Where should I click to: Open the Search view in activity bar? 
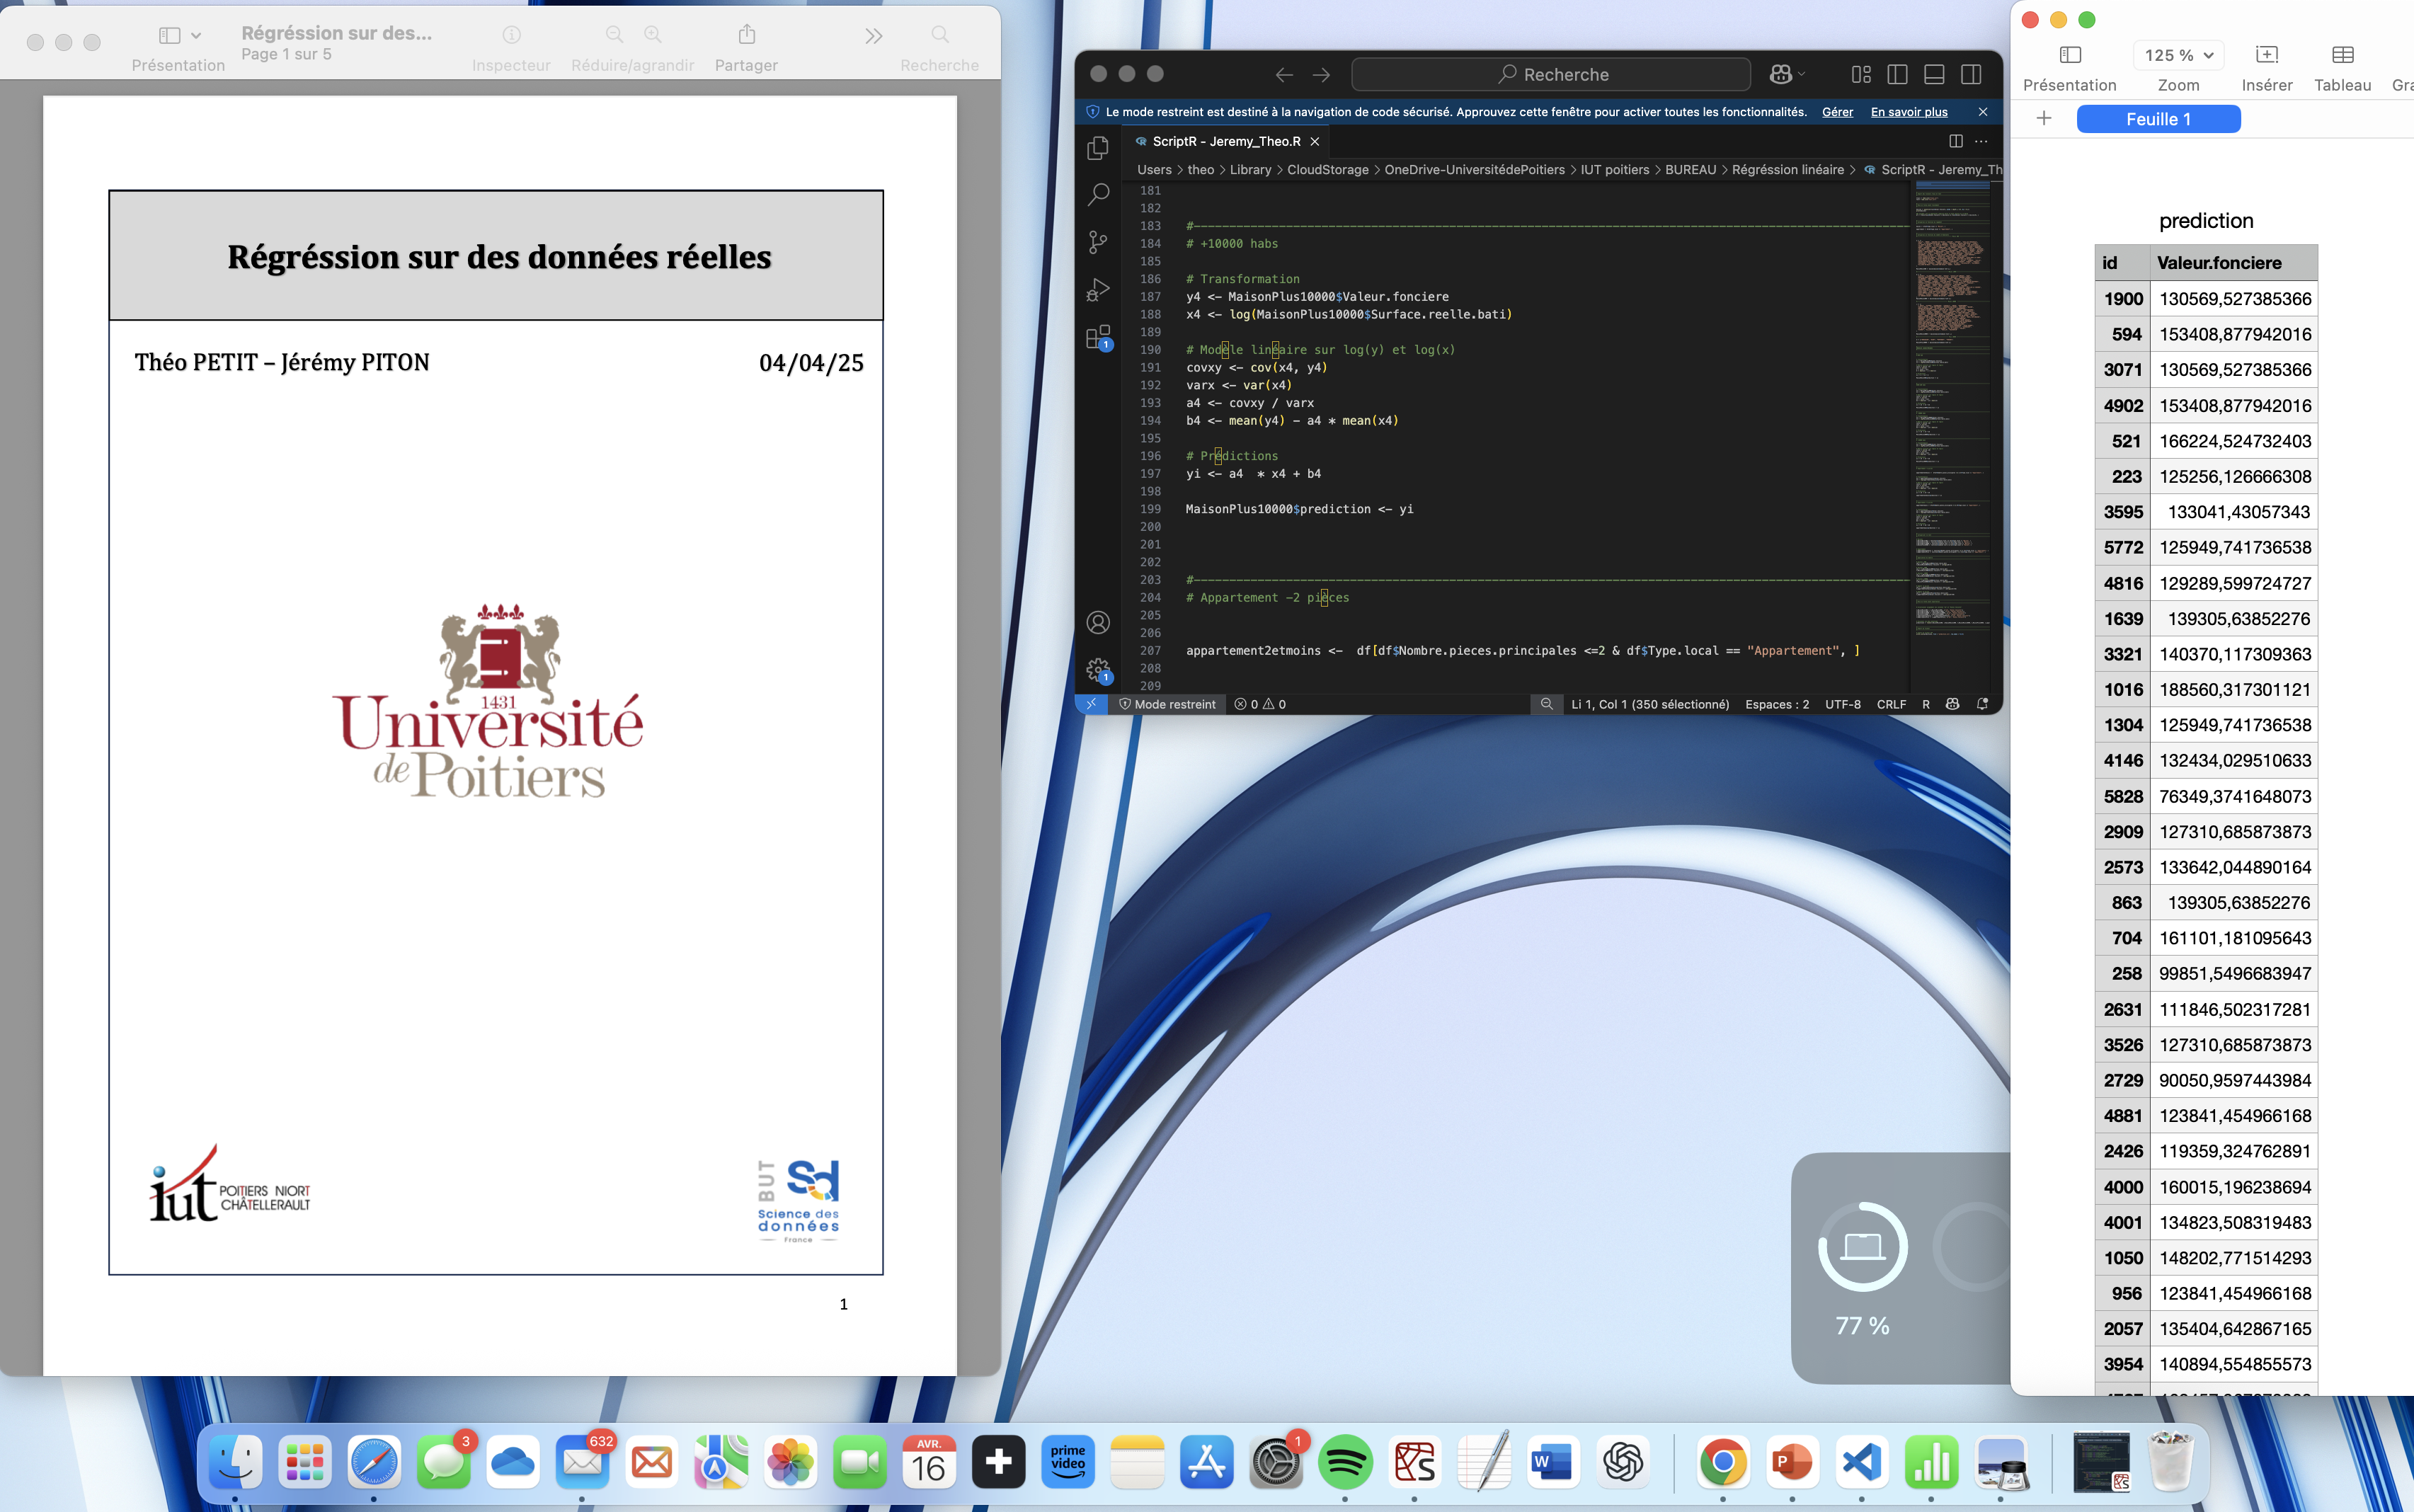click(1098, 194)
